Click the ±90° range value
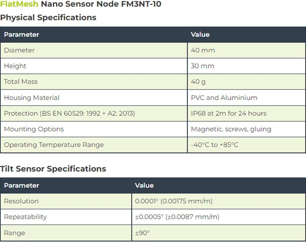The height and width of the screenshot is (242, 306). pyautogui.click(x=142, y=233)
